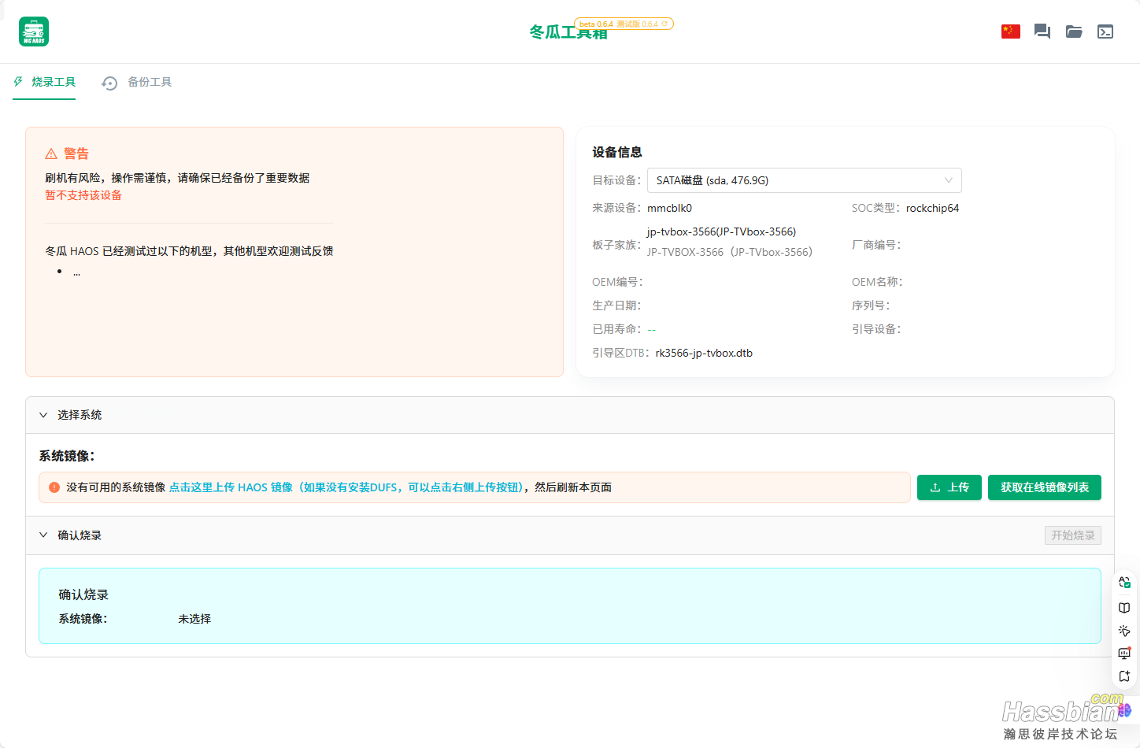Open the chat bubbles feedback icon
The height and width of the screenshot is (748, 1140).
click(x=1042, y=31)
